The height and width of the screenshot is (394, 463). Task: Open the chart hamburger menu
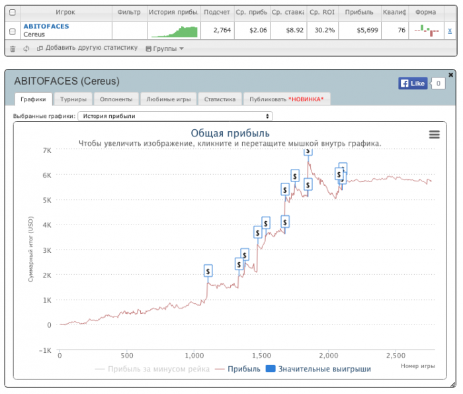tap(434, 134)
